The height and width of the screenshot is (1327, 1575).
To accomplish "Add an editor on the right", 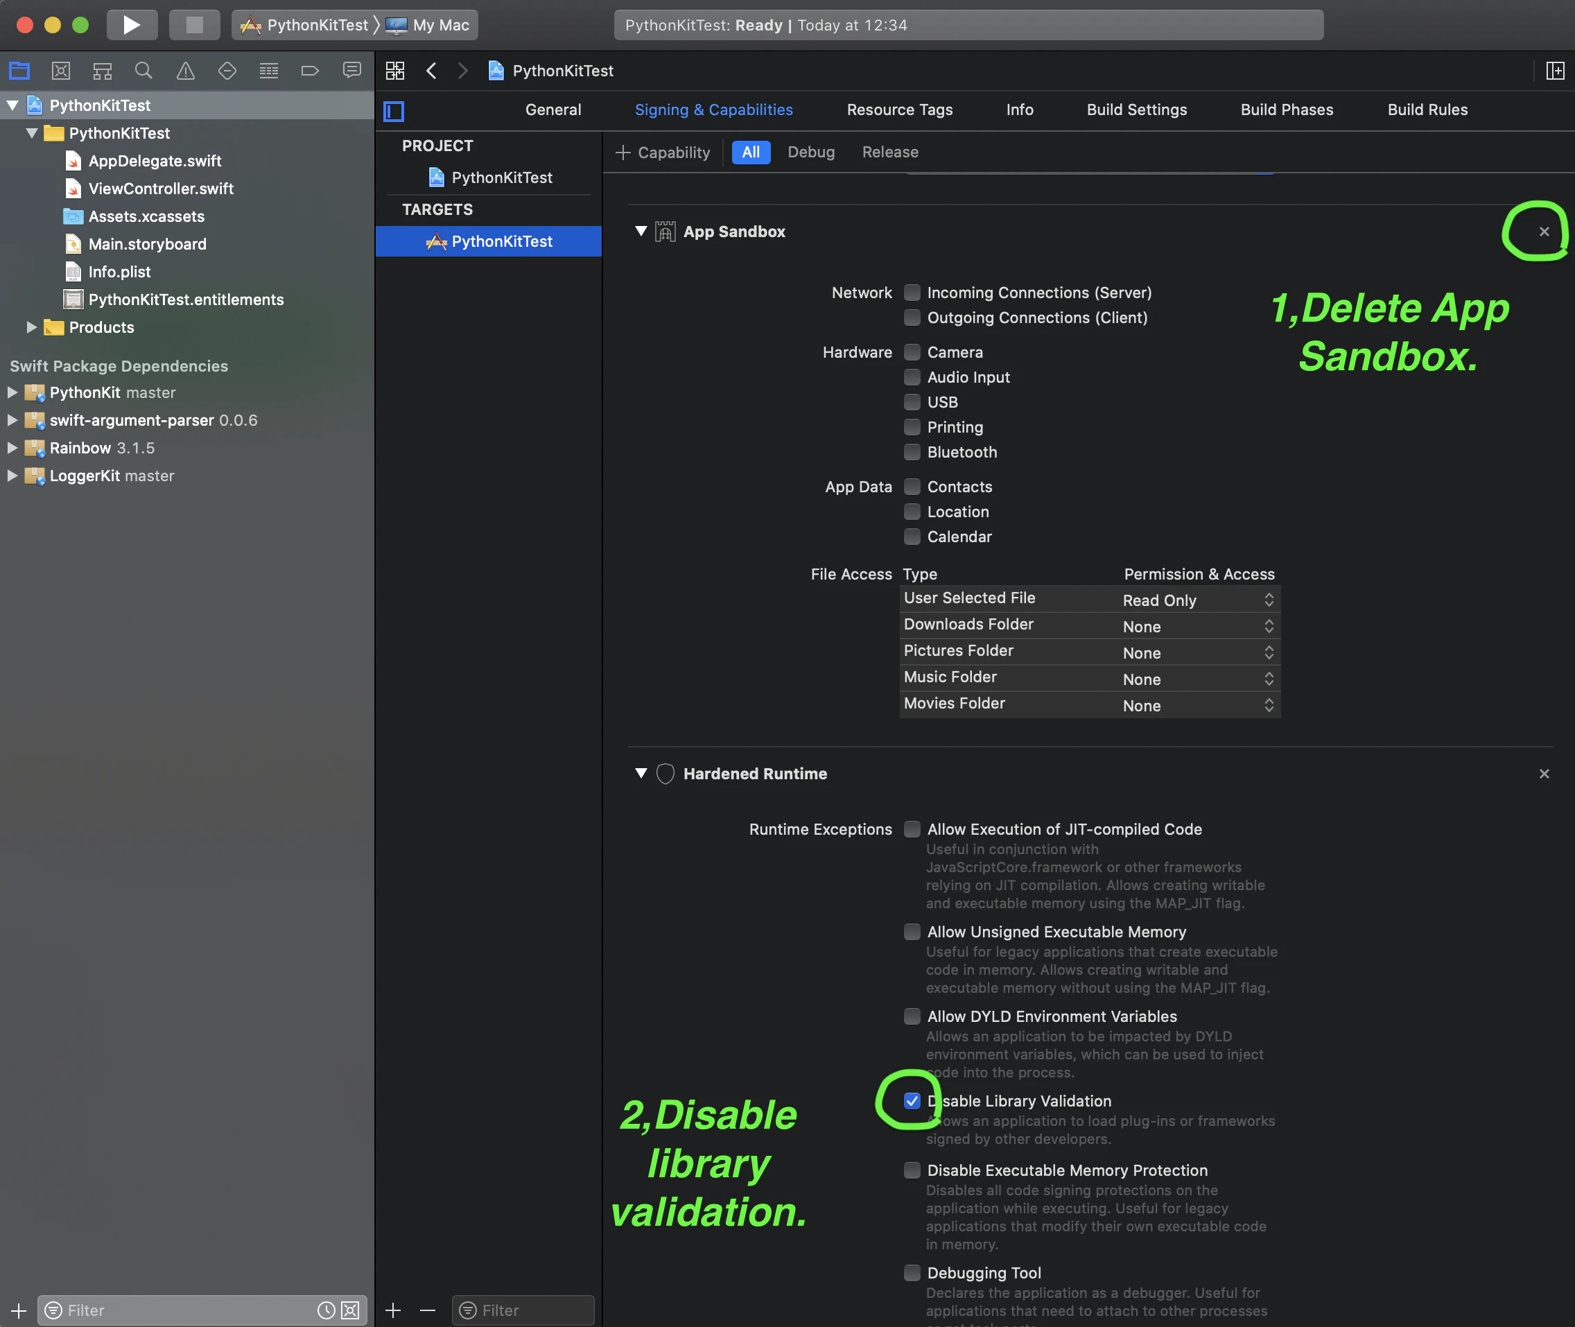I will tap(1555, 71).
